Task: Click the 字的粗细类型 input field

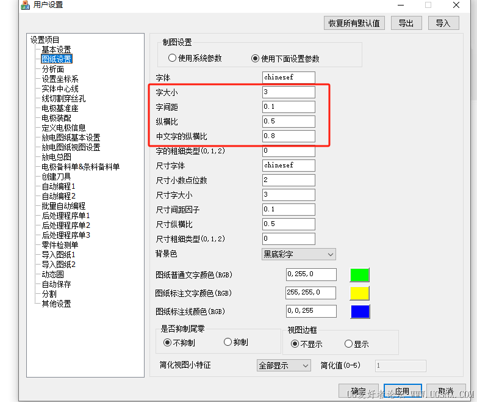Action: tap(289, 150)
